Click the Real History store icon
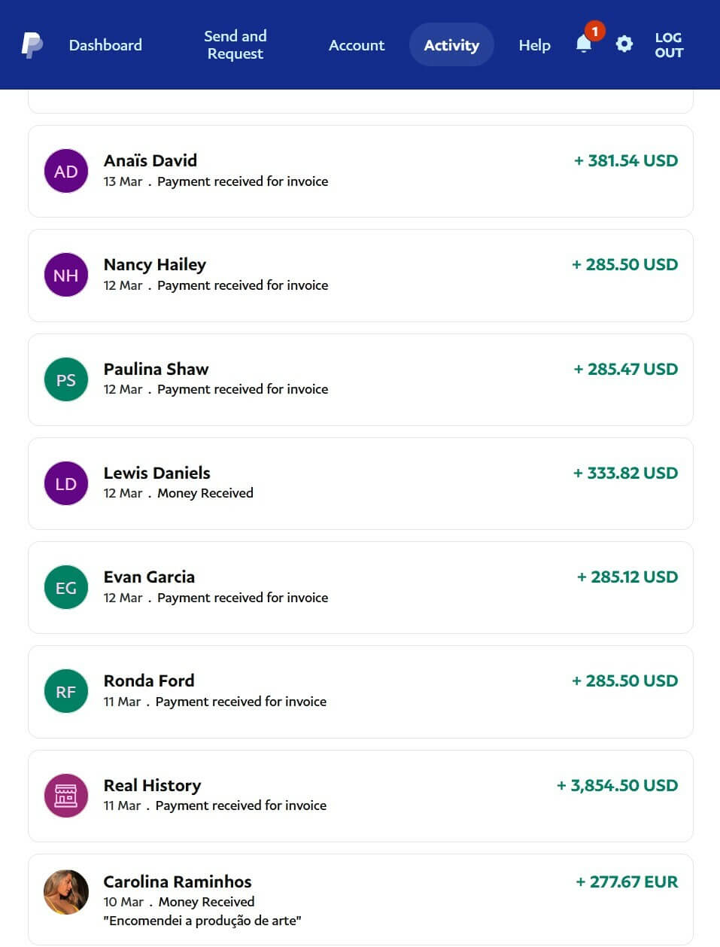The image size is (720, 947). (x=66, y=796)
